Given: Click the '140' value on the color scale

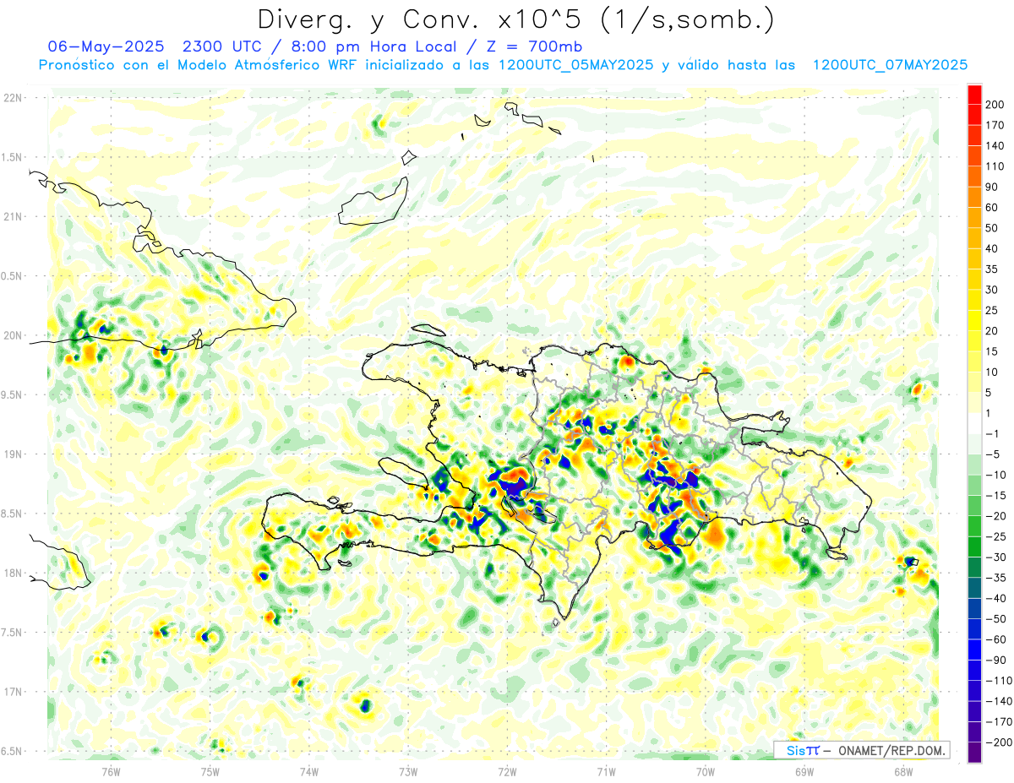Looking at the screenshot, I should point(995,146).
